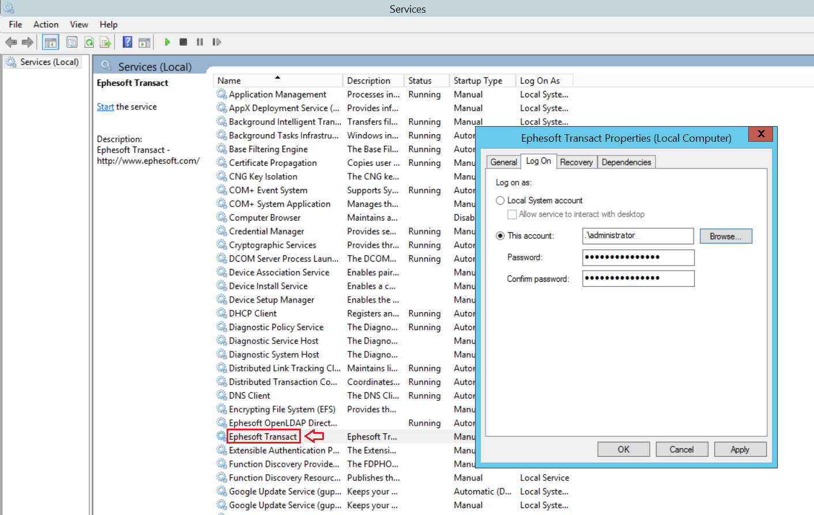Click gear icon beside DHCP Client
Screen dimensions: 814x515
pyautogui.click(x=221, y=313)
